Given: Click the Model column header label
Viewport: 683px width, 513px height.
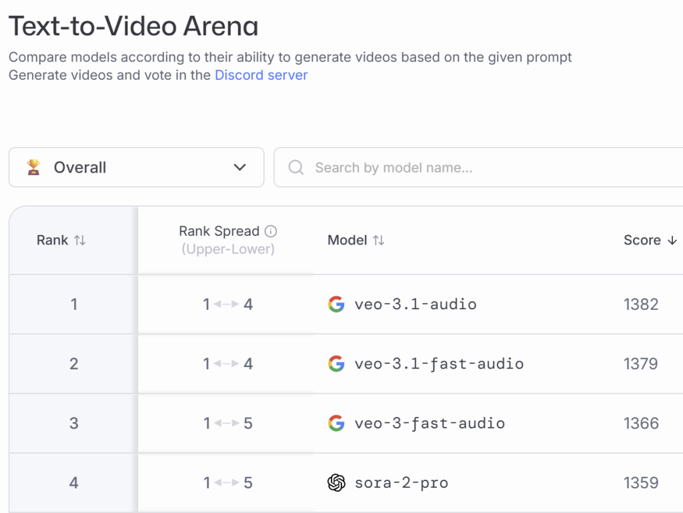Looking at the screenshot, I should pos(347,241).
